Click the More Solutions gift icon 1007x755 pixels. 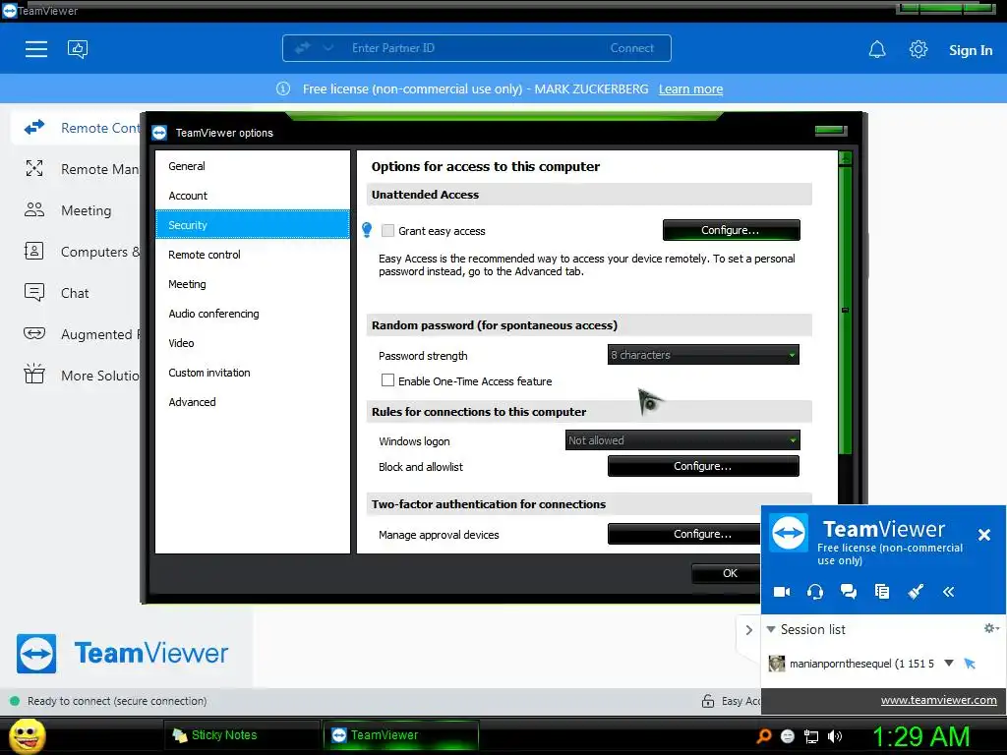[x=34, y=374]
